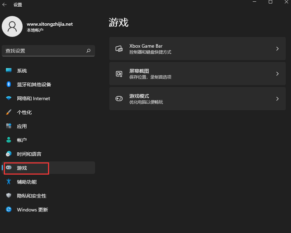Open 个性化 settings category
Image resolution: width=291 pixels, height=233 pixels.
[x=48, y=112]
